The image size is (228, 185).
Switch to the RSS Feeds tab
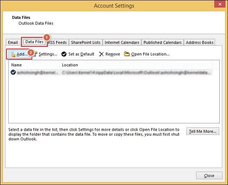point(57,42)
